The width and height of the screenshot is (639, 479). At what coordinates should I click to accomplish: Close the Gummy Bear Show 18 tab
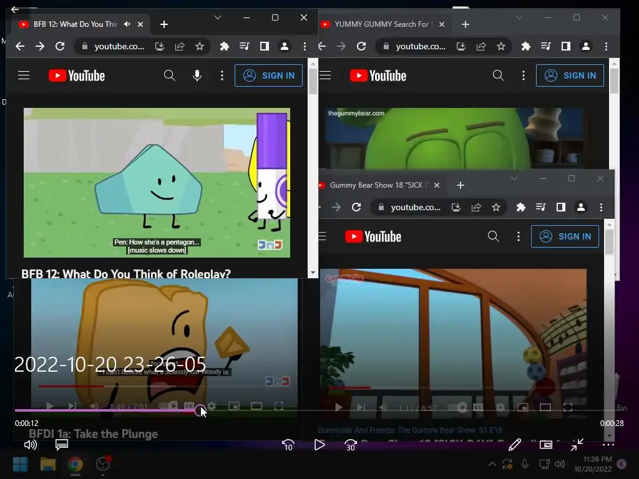(x=436, y=185)
